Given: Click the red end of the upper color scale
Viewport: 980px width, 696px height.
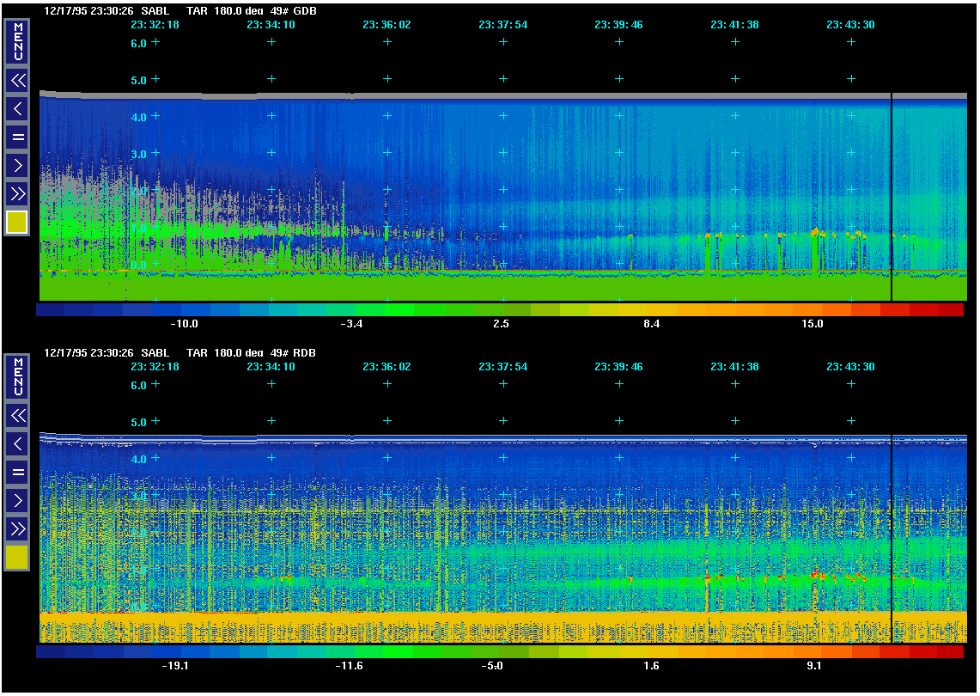Looking at the screenshot, I should pyautogui.click(x=949, y=309).
